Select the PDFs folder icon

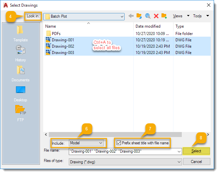click(49, 33)
